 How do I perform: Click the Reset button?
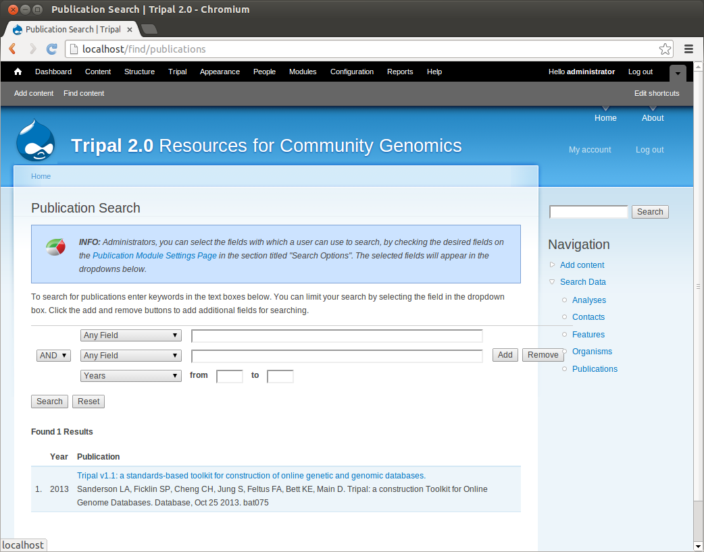click(89, 402)
